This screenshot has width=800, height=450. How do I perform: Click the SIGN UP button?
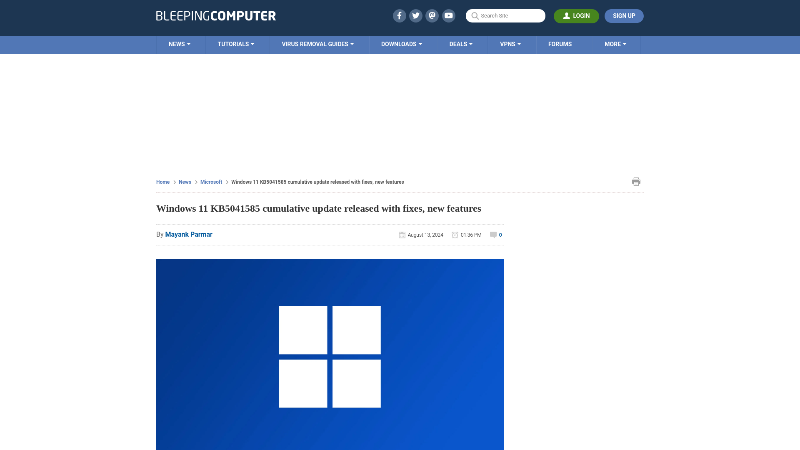pyautogui.click(x=624, y=16)
